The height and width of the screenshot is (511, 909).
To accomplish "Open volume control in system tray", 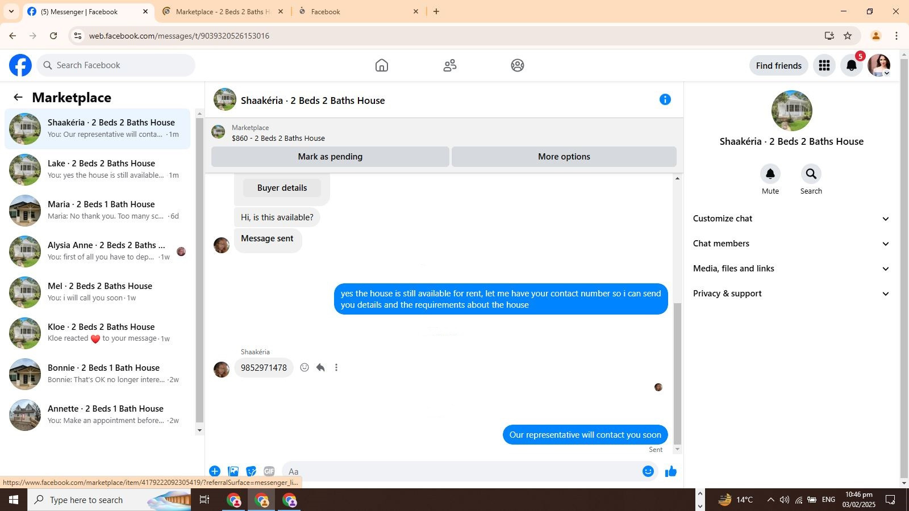I will point(785,500).
